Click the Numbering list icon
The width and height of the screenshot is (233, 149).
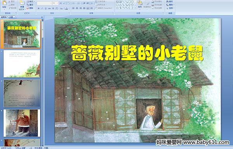pos(79,3)
